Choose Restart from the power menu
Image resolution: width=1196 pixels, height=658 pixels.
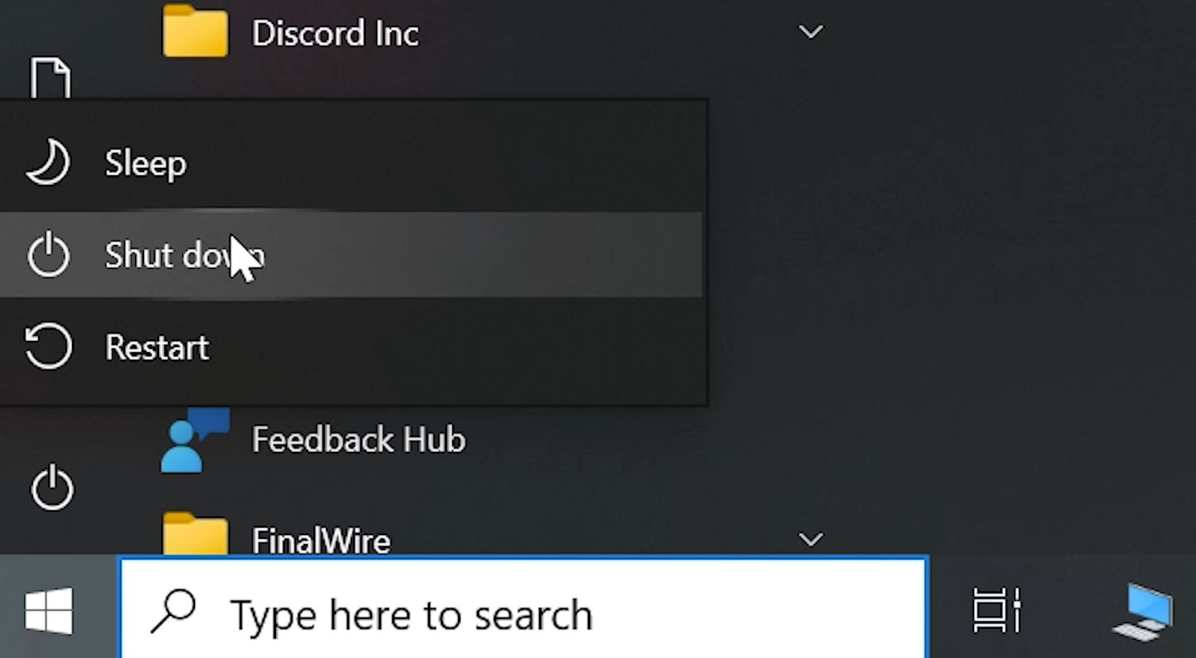351,347
